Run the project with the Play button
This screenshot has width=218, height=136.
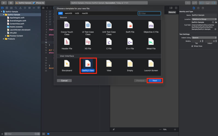4,3
